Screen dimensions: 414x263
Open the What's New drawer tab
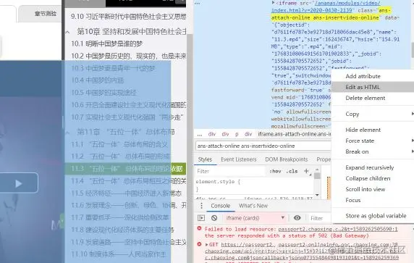tap(253, 206)
